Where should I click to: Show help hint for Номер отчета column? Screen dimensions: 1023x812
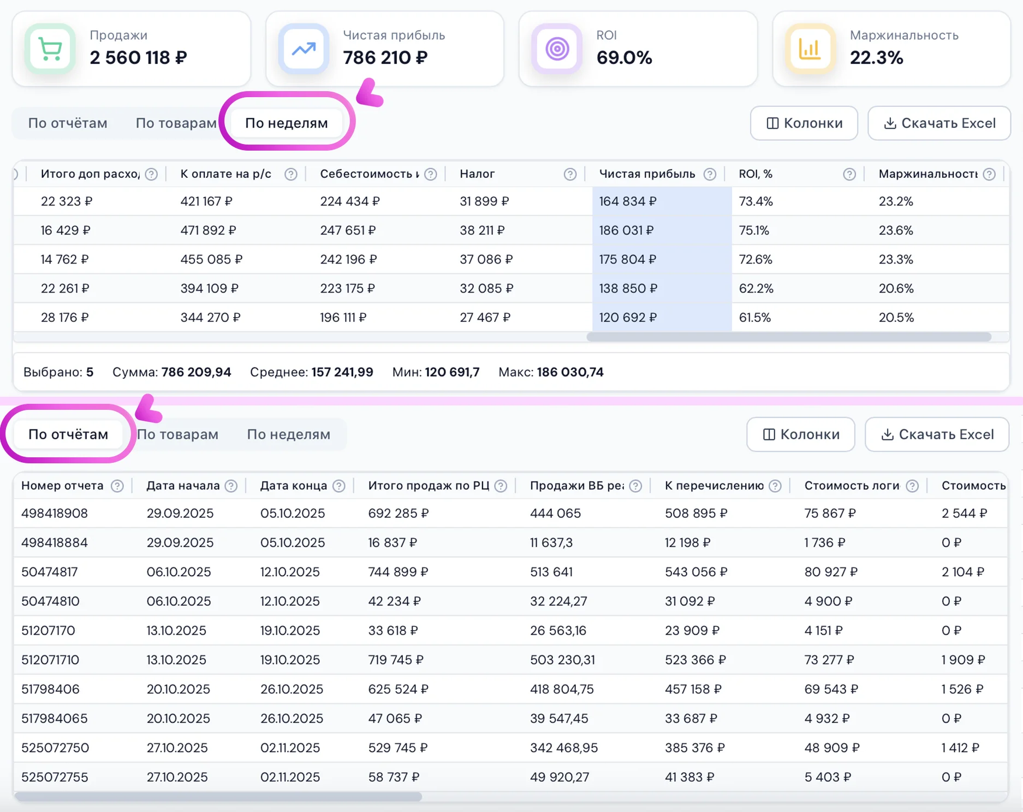pos(117,486)
